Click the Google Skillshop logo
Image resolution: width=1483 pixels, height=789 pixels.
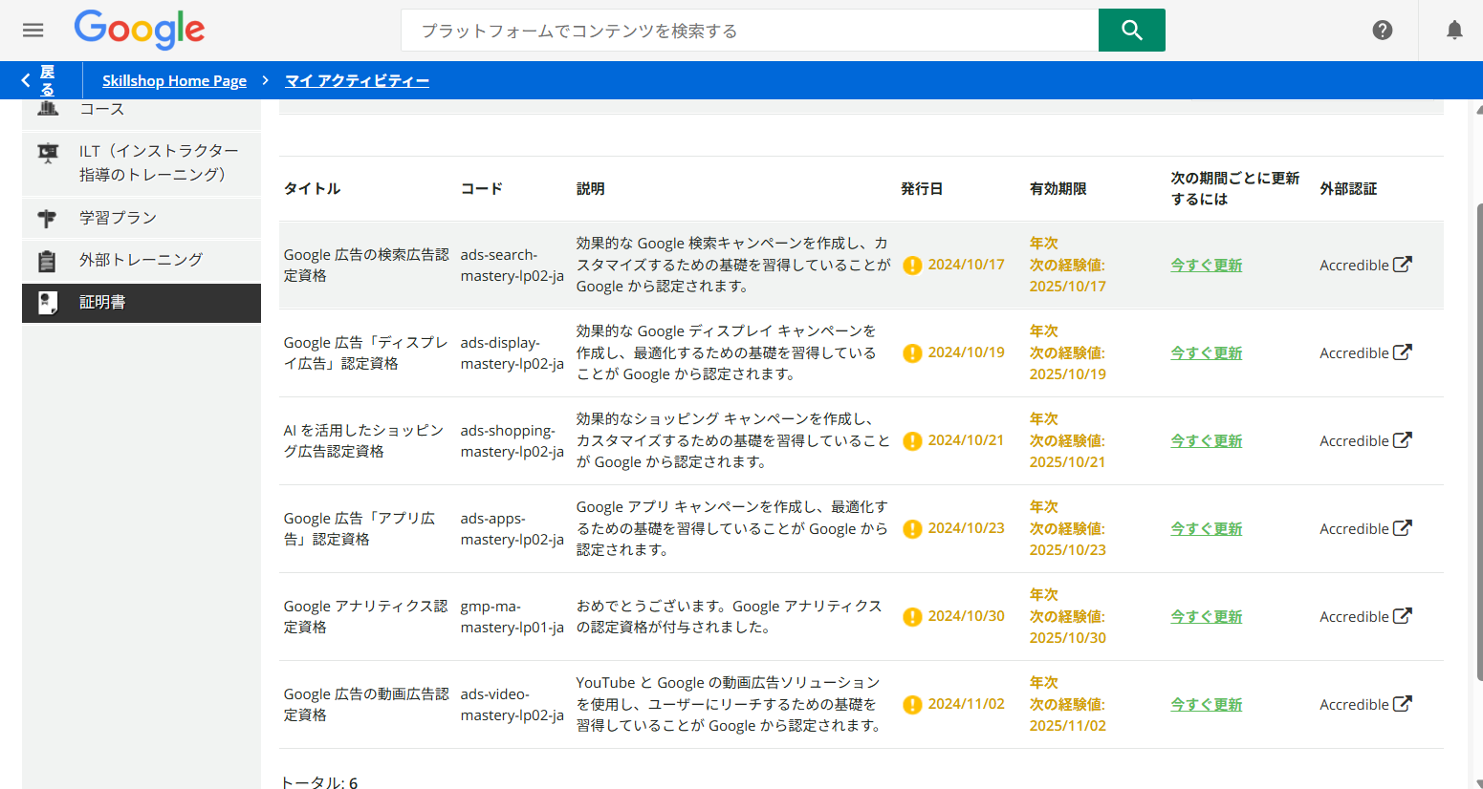pos(139,30)
